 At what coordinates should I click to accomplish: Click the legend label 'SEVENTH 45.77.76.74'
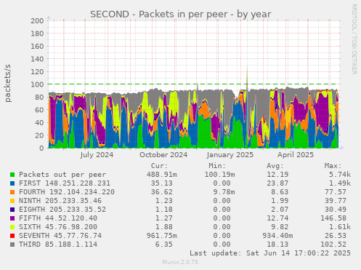click(60, 236)
